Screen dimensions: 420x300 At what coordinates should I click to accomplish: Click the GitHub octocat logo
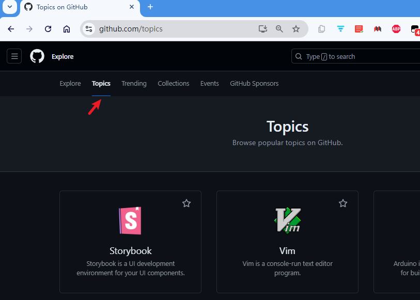[37, 56]
